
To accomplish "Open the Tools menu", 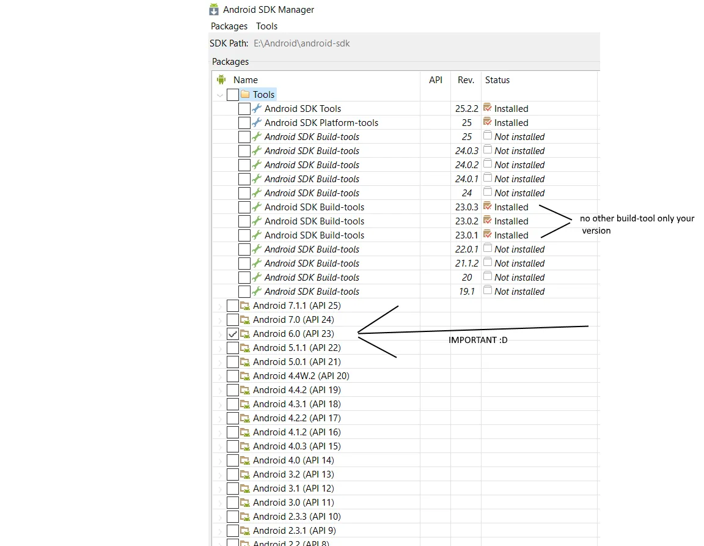I will [266, 26].
